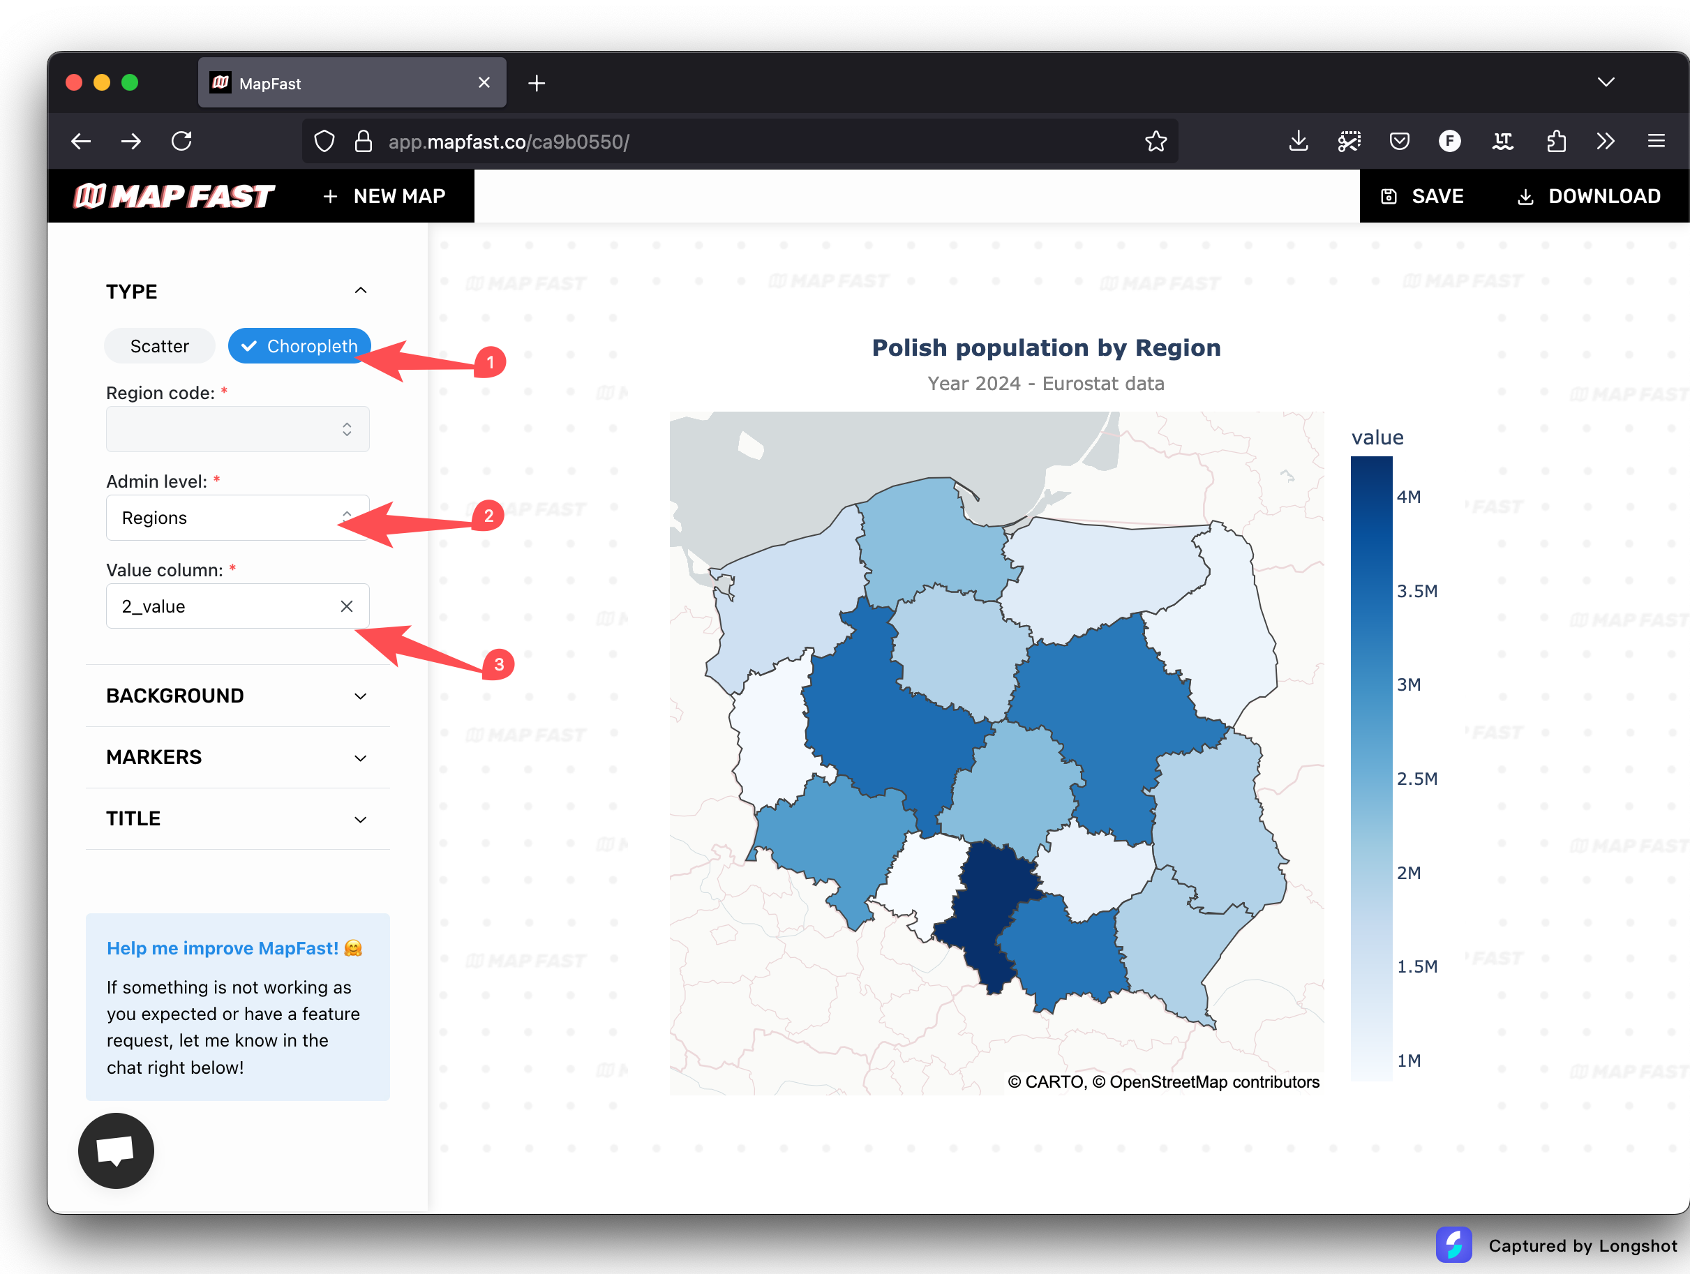Go back in browser history
Screen dimensions: 1690x1274
81,142
